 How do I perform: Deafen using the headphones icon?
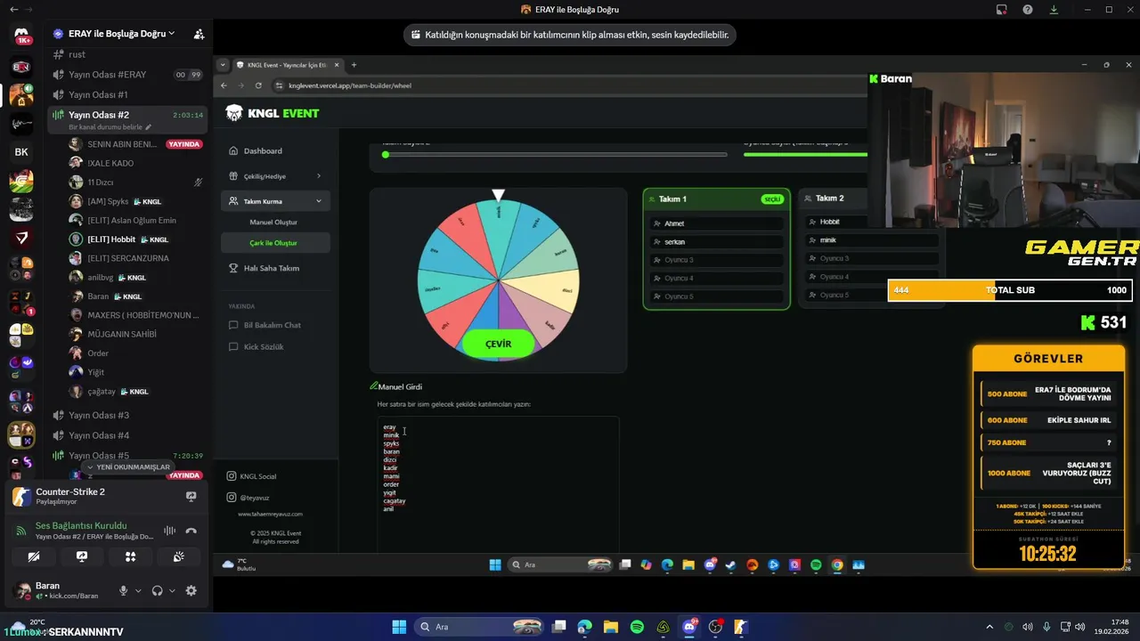(158, 590)
